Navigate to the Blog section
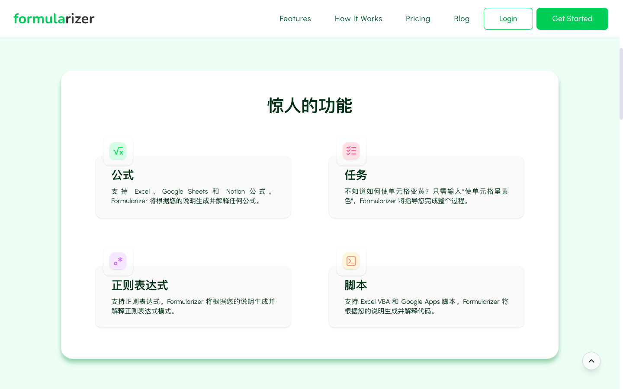The width and height of the screenshot is (623, 389). tap(462, 19)
